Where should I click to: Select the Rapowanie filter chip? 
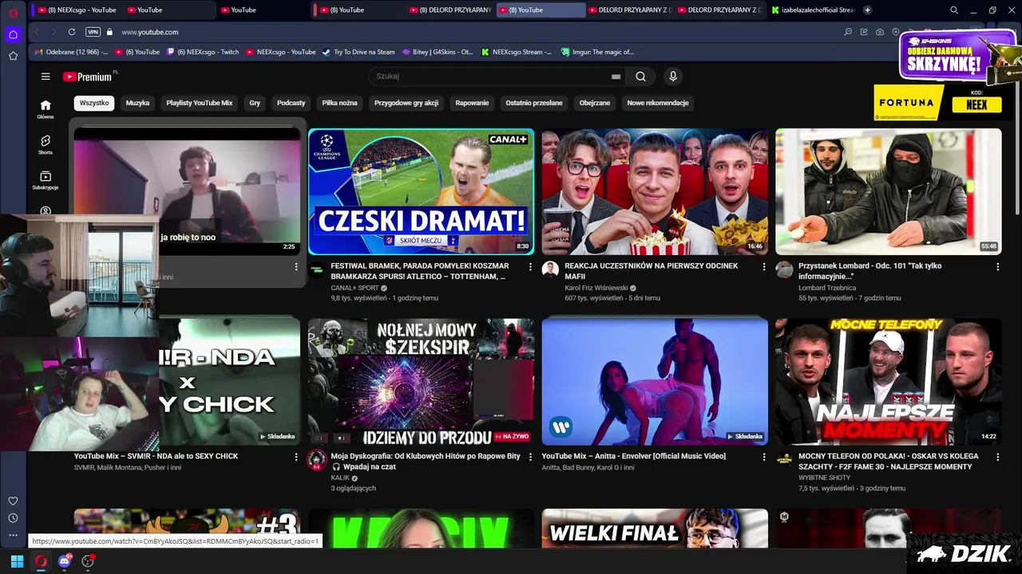click(x=472, y=103)
